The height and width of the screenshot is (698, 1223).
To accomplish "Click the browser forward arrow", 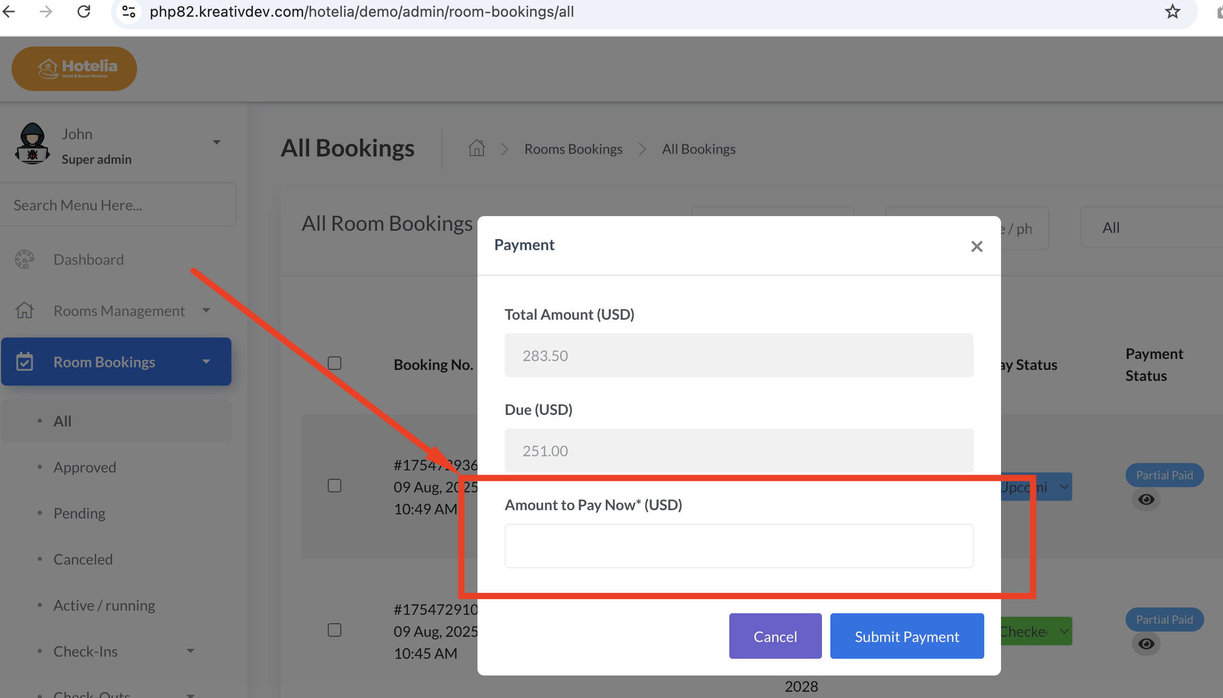I will pos(46,11).
